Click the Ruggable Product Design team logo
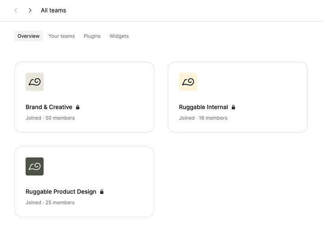Viewport: 323px width, 238px height. pyautogui.click(x=35, y=166)
